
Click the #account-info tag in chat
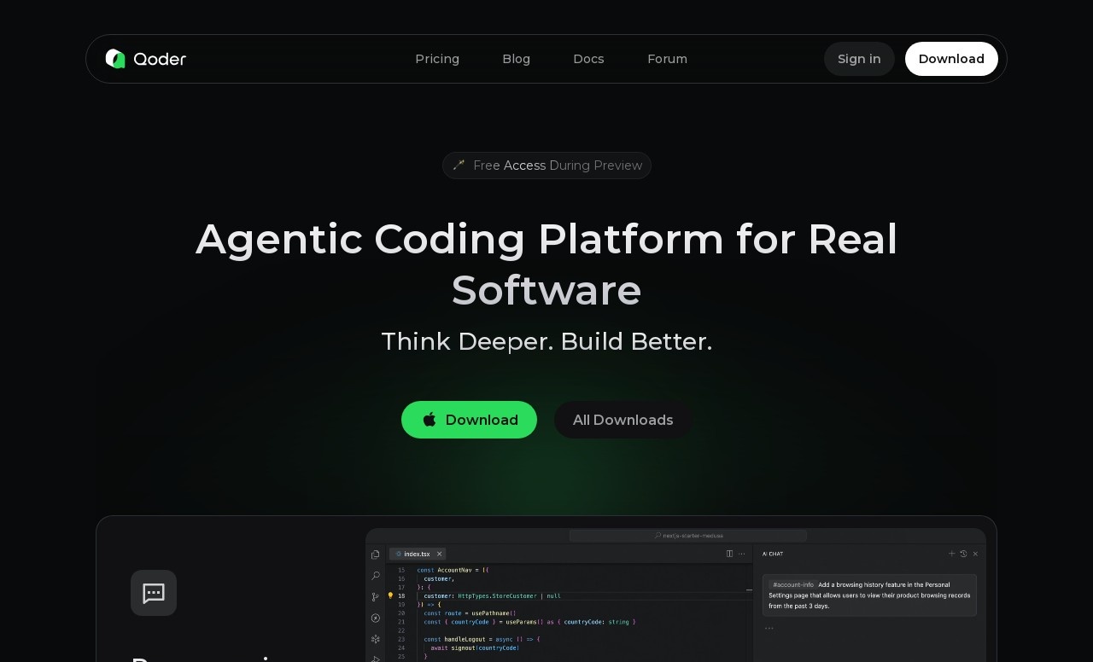coord(793,584)
